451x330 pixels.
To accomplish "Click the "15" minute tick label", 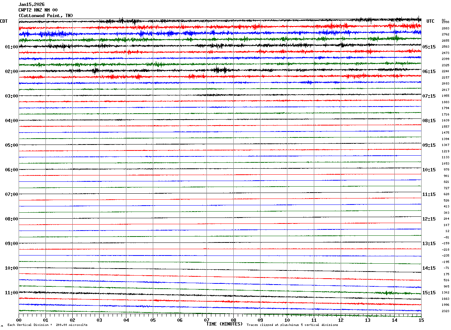I will pos(421,320).
